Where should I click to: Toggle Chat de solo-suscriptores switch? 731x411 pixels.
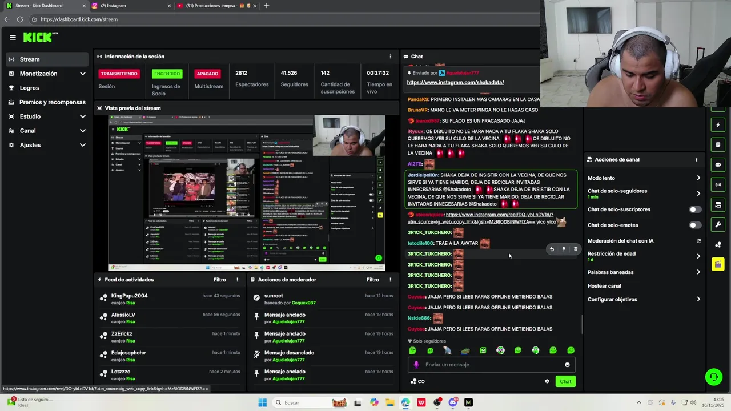(694, 209)
